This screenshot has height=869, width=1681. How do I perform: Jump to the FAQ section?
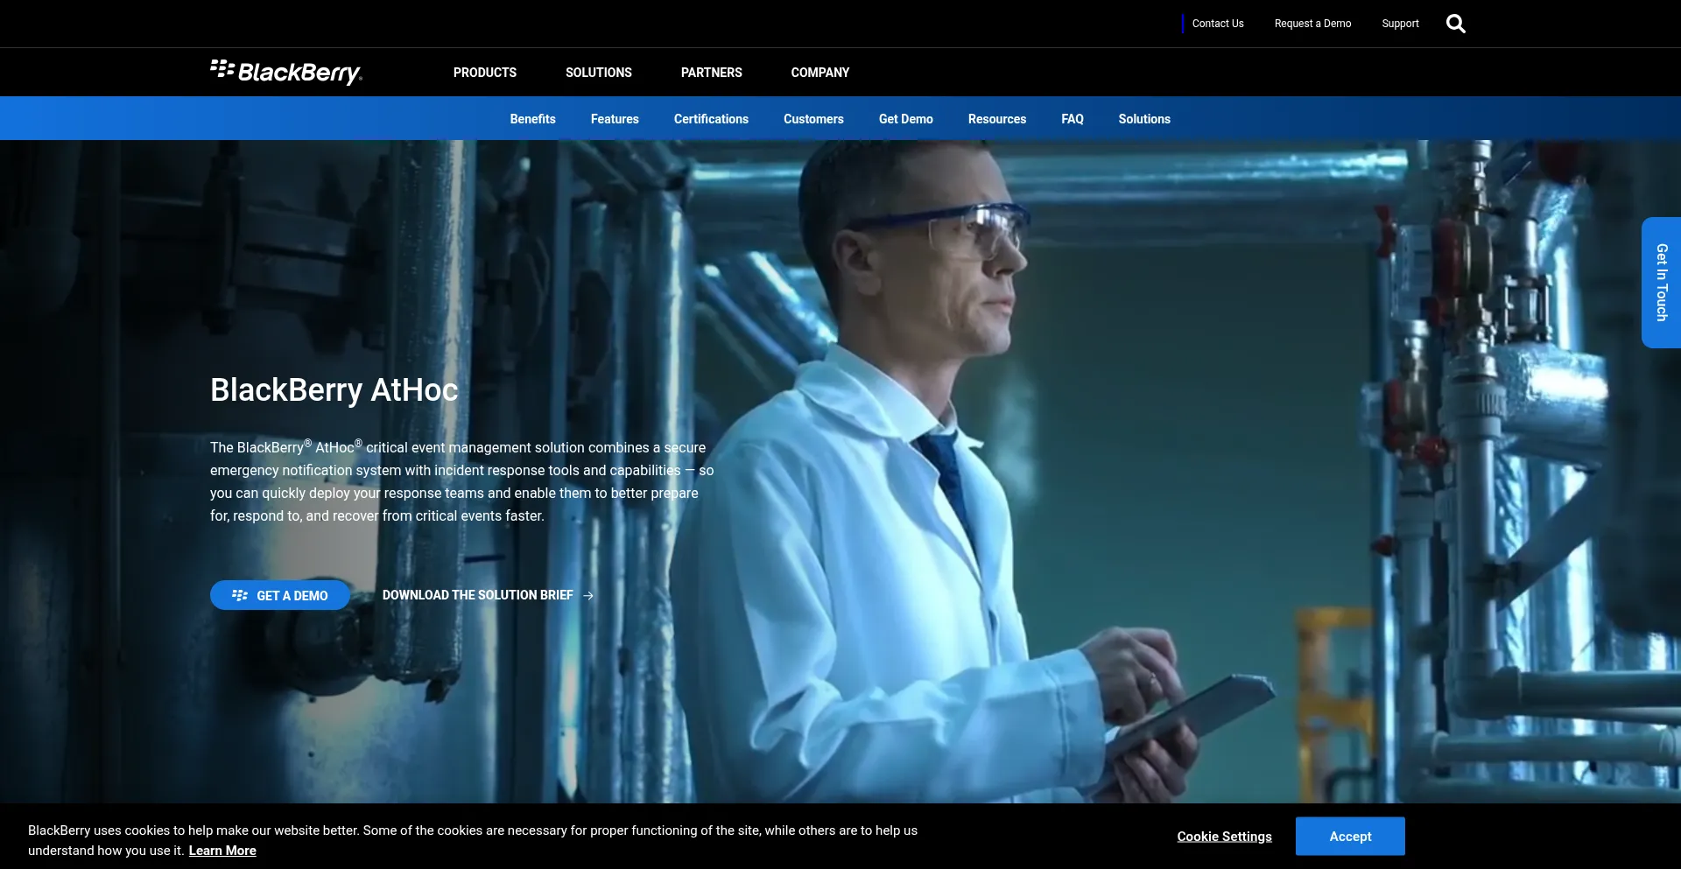(1072, 119)
